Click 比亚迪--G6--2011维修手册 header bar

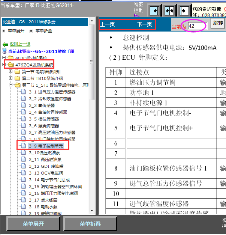45,22
